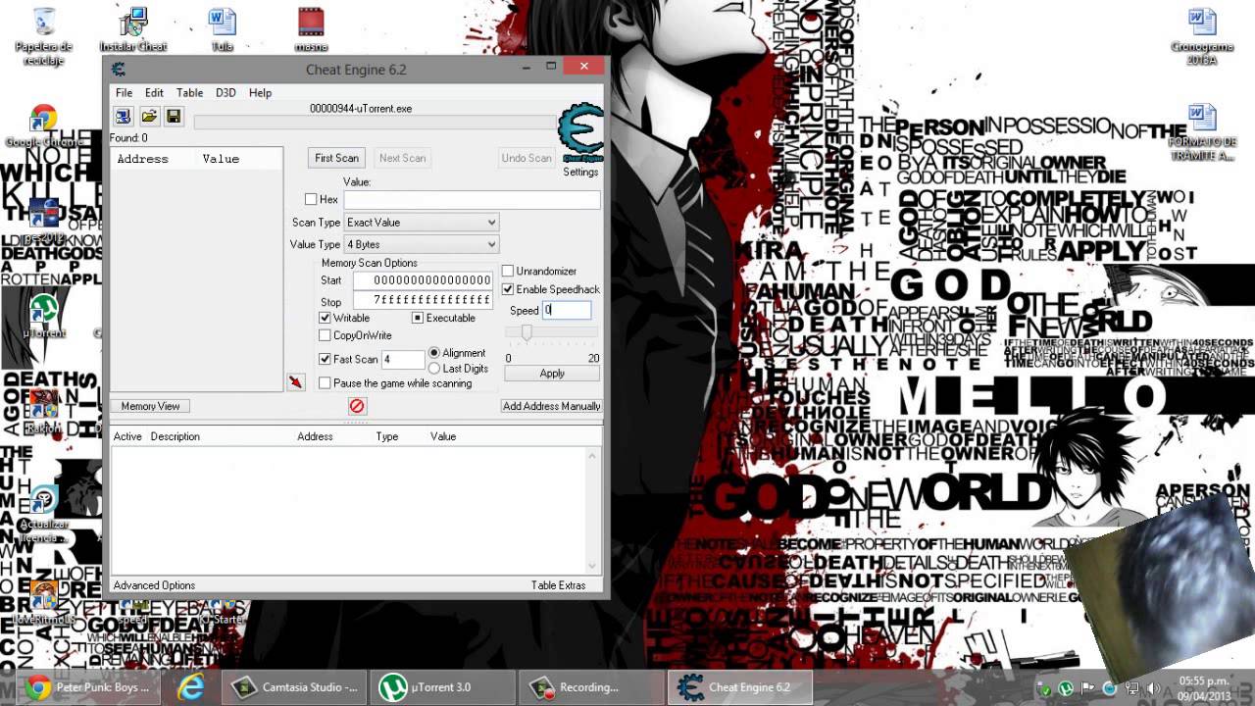Image resolution: width=1255 pixels, height=706 pixels.
Task: Open the Table menu
Action: pos(189,92)
